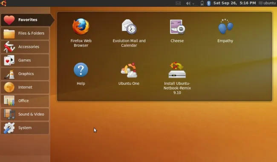Switch to Files & Folders category

(x=25, y=33)
